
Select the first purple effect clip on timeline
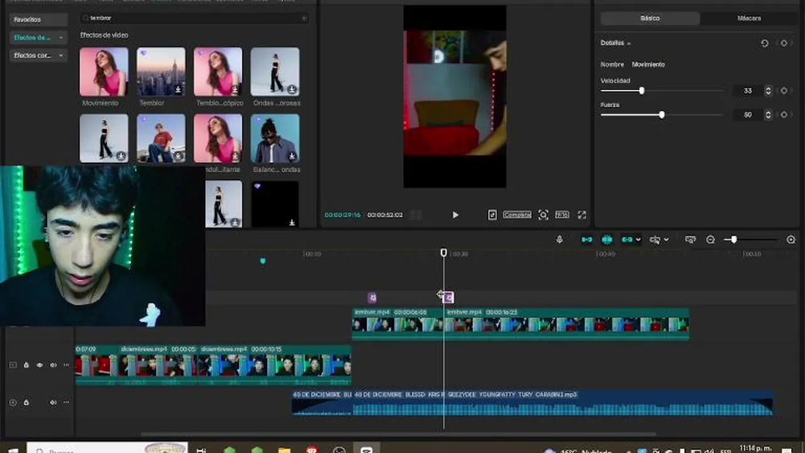point(372,298)
